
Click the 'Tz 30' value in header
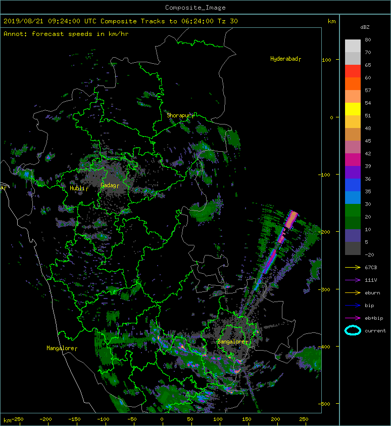(228, 21)
